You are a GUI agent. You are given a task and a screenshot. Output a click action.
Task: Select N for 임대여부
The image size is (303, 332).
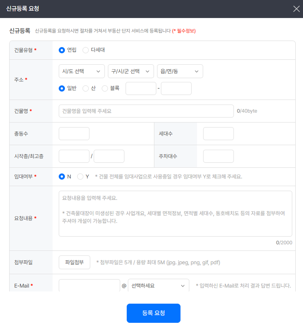(62, 177)
